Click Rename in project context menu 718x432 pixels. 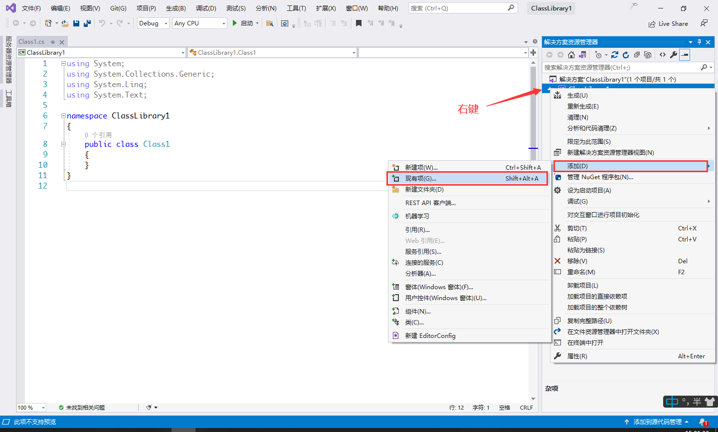(633, 272)
